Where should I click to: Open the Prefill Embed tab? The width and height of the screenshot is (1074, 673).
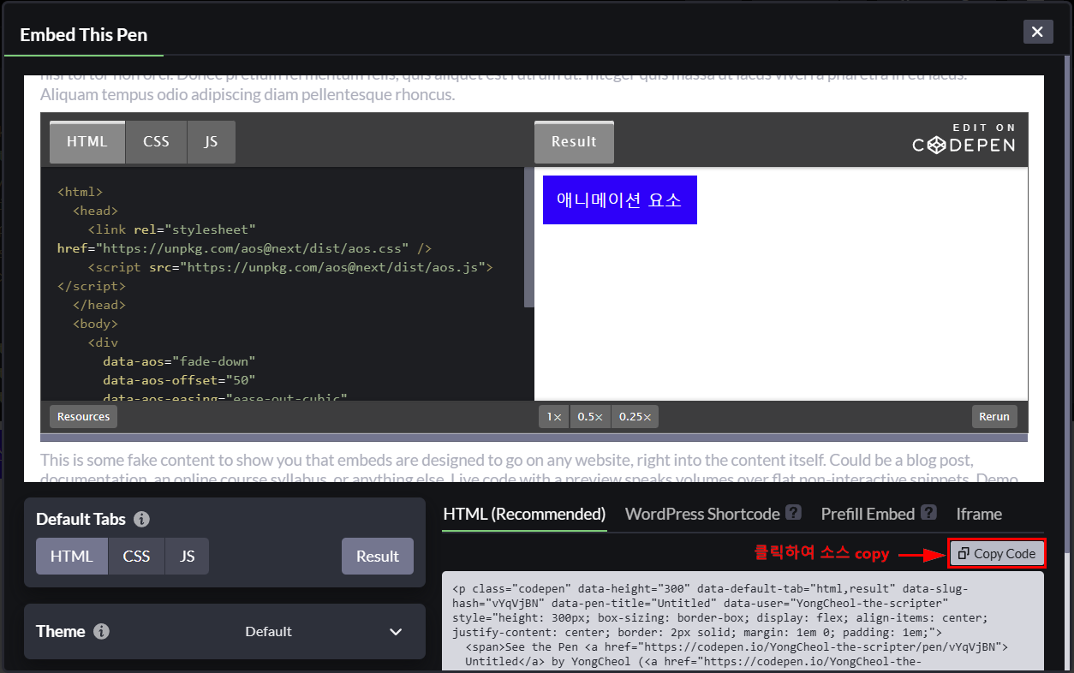coord(868,514)
